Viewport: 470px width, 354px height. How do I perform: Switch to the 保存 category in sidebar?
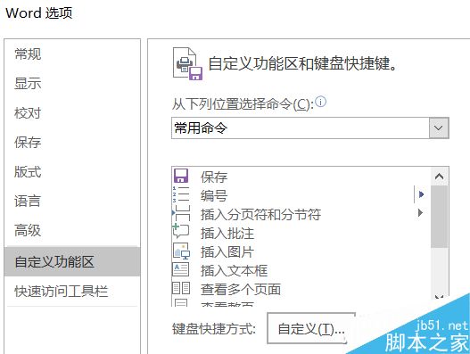pos(28,143)
